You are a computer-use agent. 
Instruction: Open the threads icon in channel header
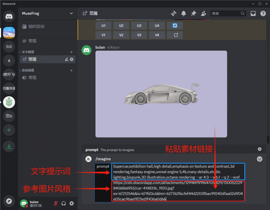pos(174,13)
